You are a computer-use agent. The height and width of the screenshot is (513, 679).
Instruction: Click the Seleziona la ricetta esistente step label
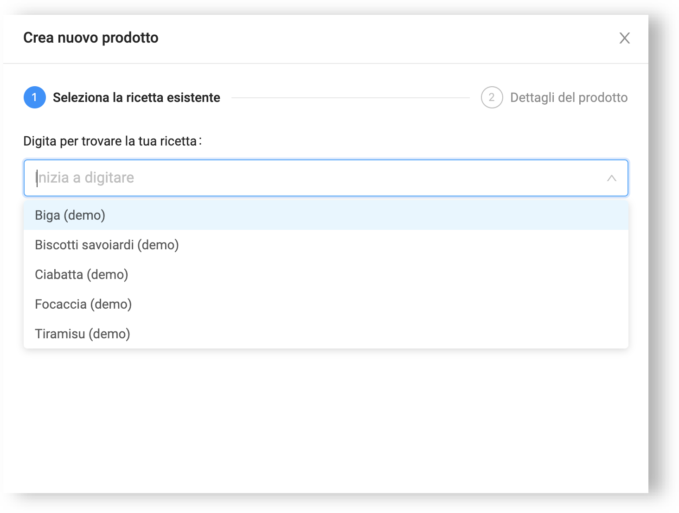pos(136,97)
